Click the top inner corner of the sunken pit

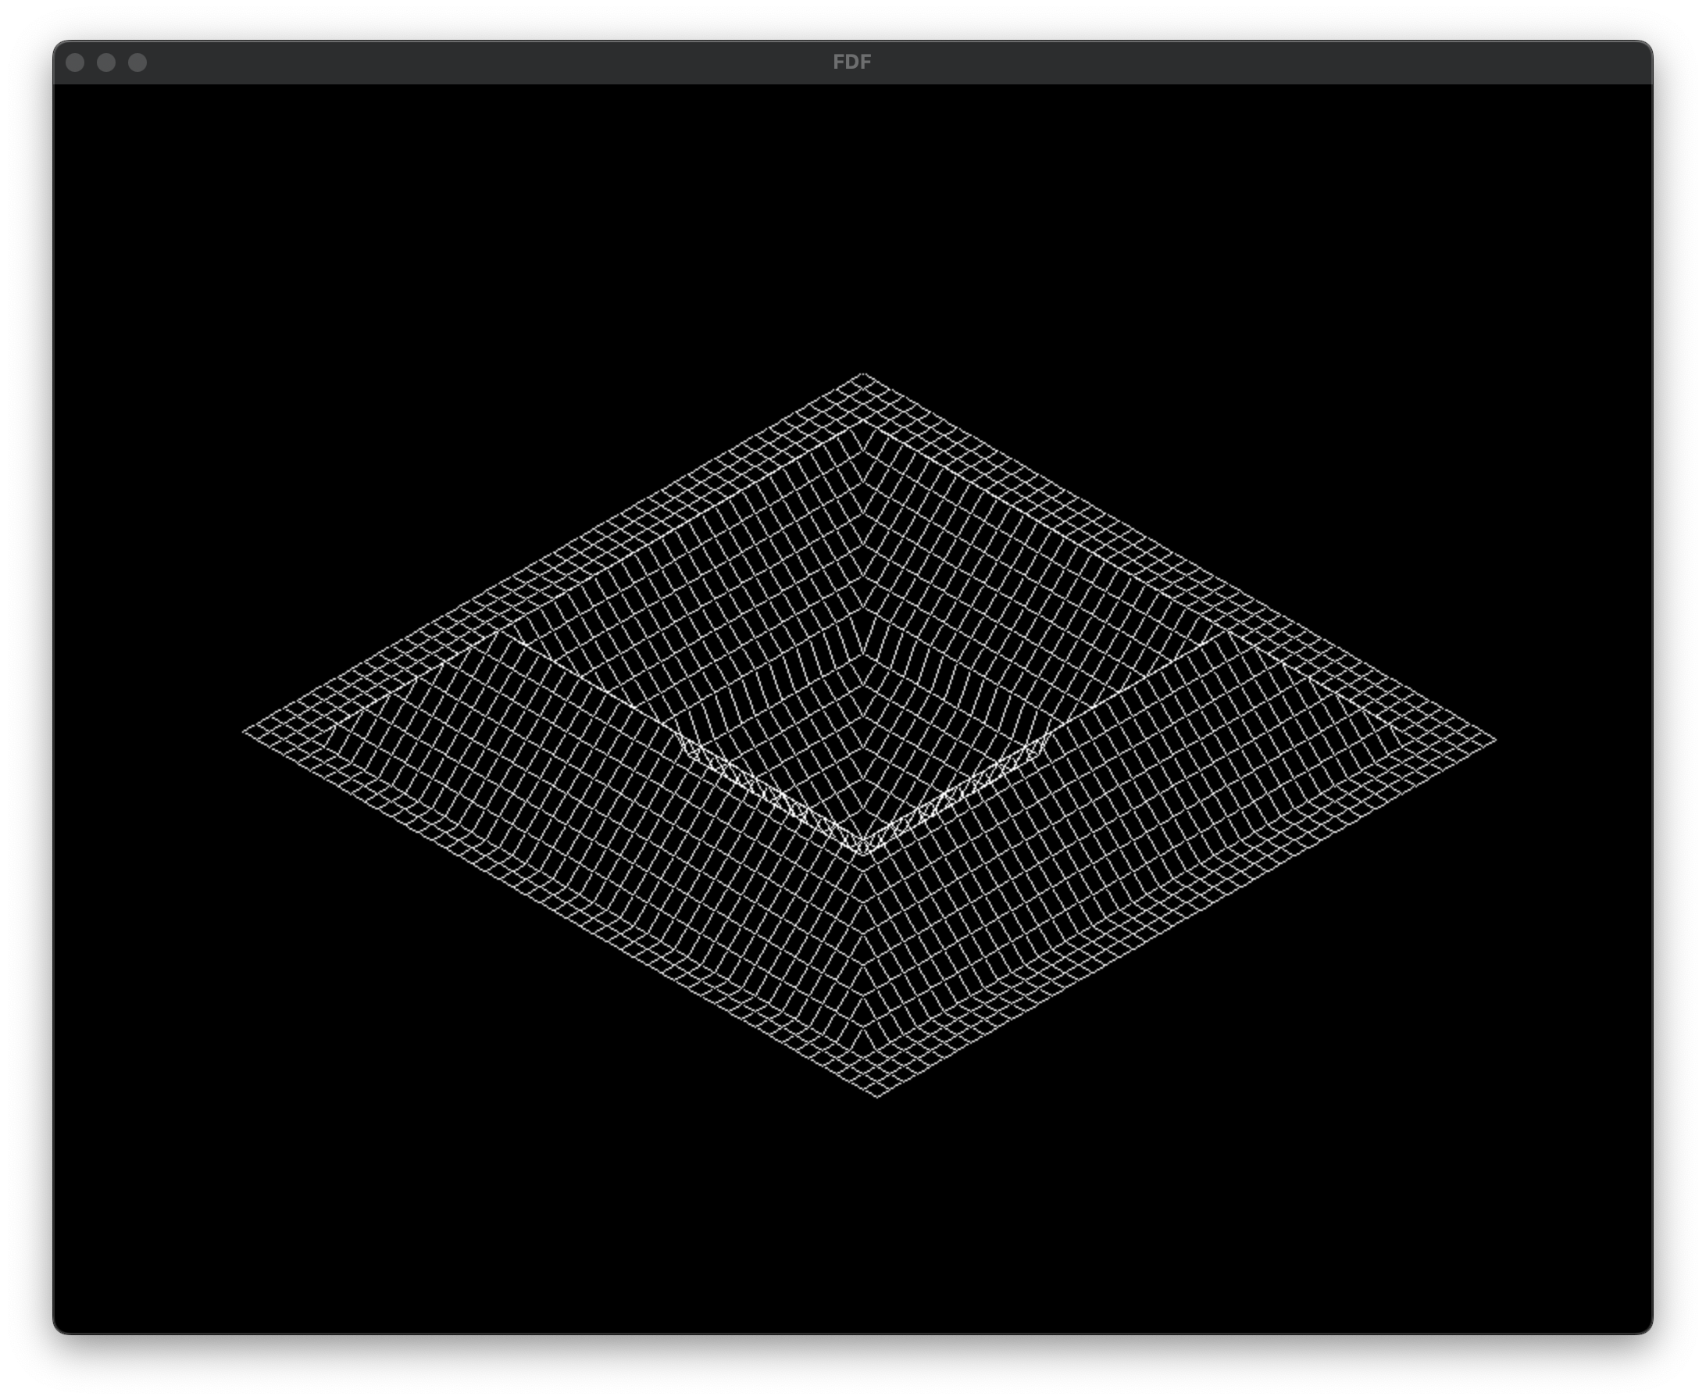coord(863,420)
